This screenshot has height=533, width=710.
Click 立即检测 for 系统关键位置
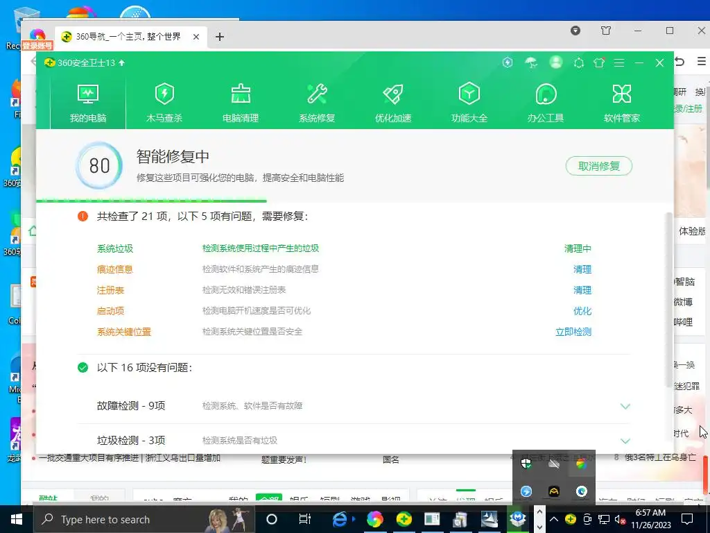tap(573, 332)
